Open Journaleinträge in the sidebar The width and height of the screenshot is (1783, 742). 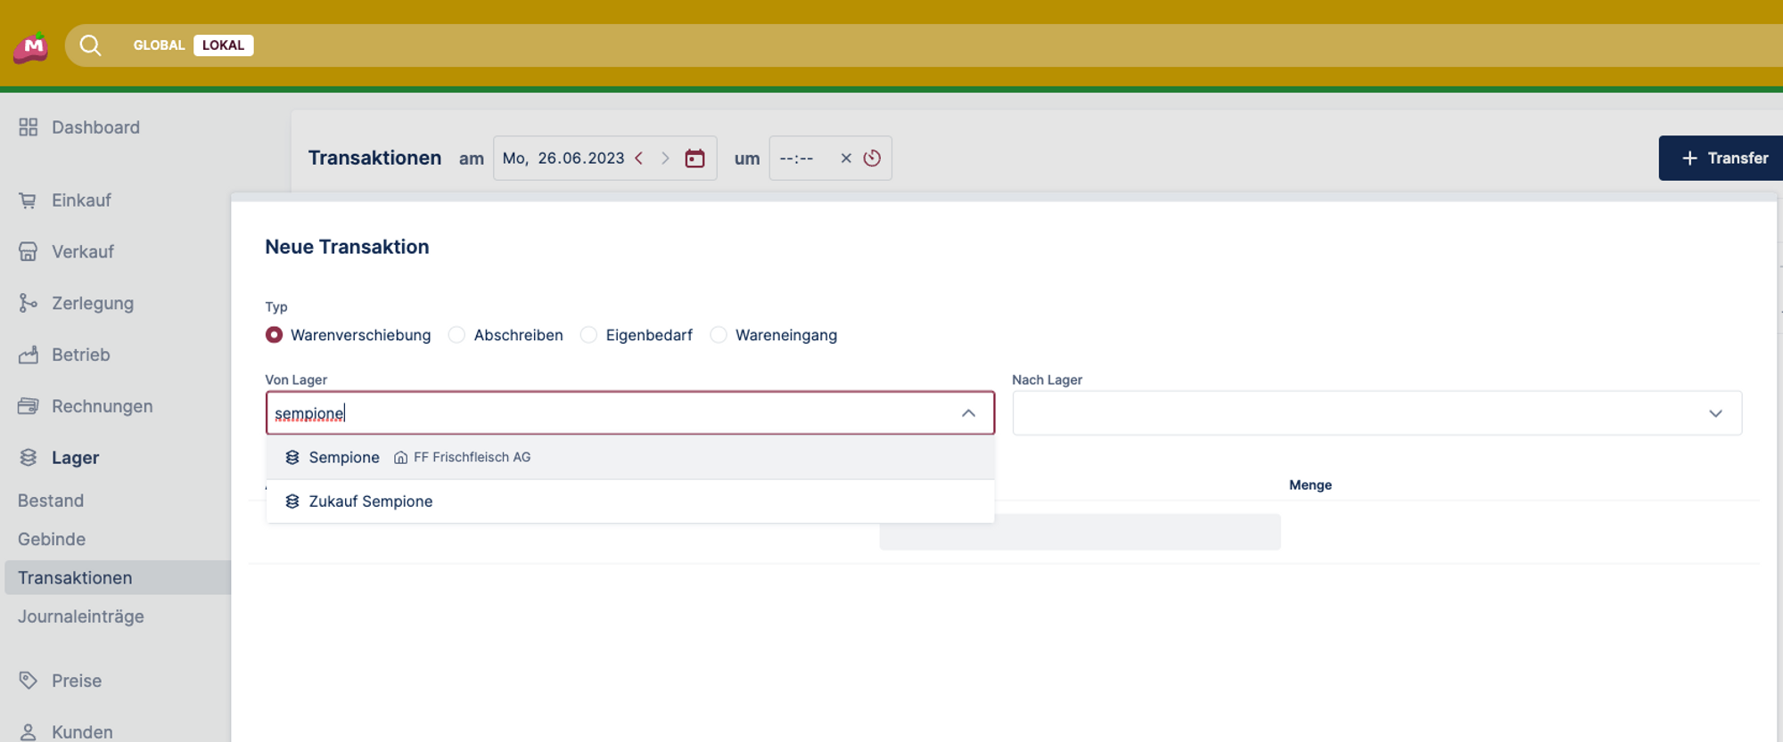[81, 616]
